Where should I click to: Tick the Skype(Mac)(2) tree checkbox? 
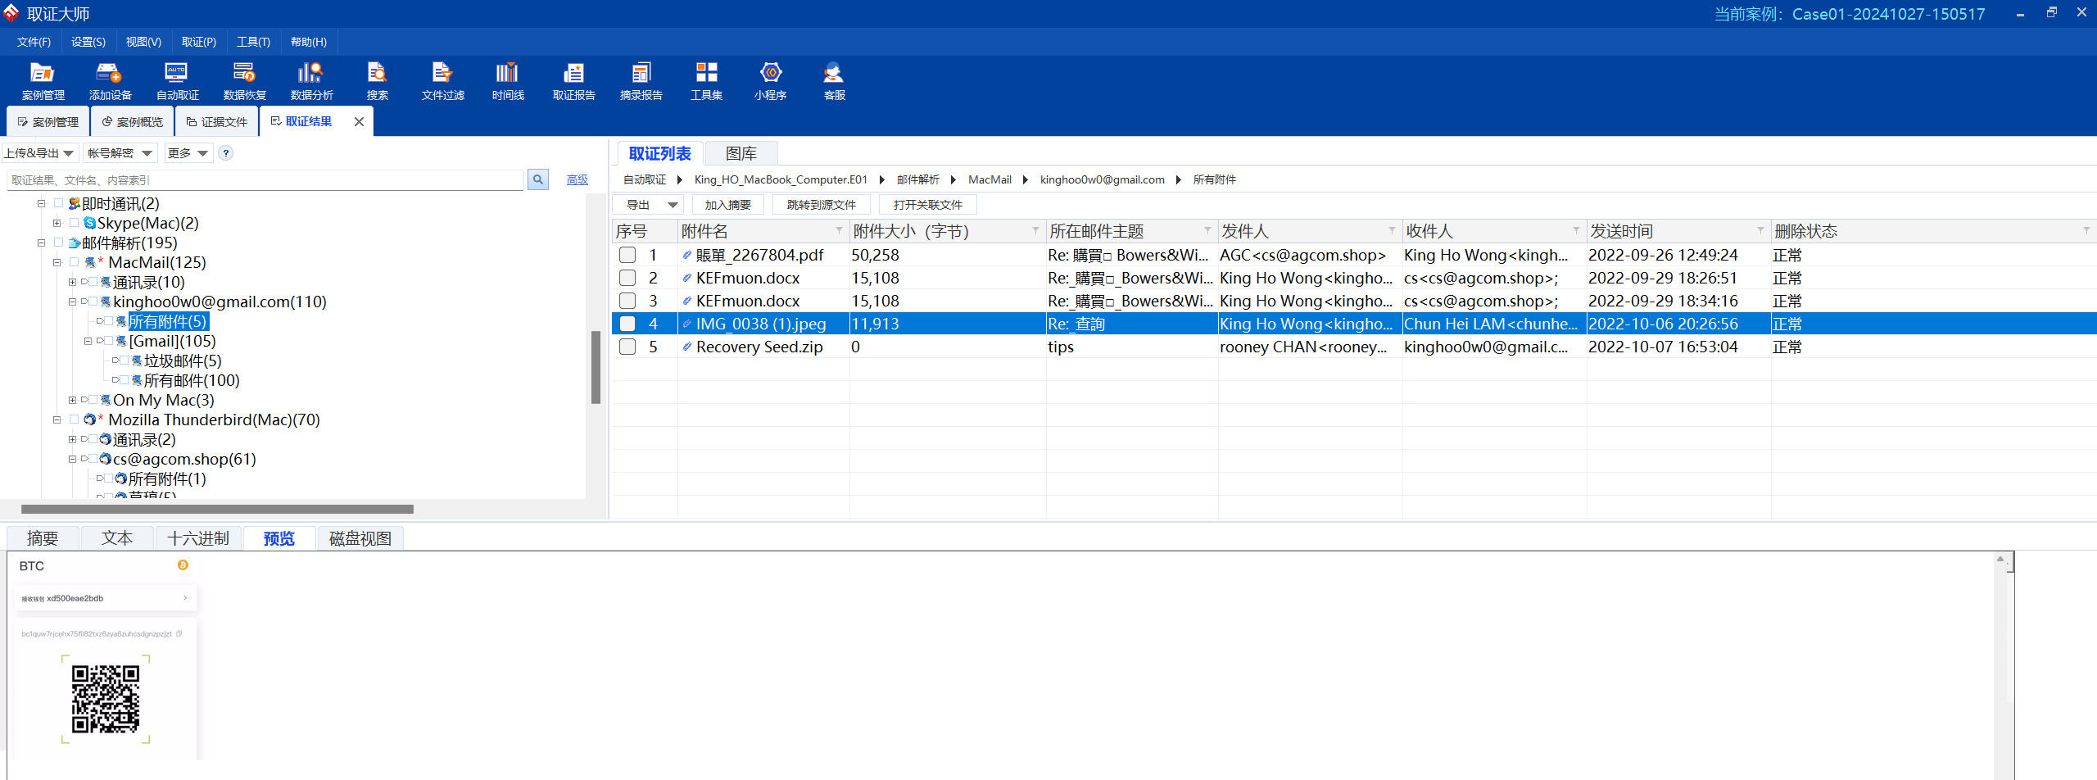(75, 222)
